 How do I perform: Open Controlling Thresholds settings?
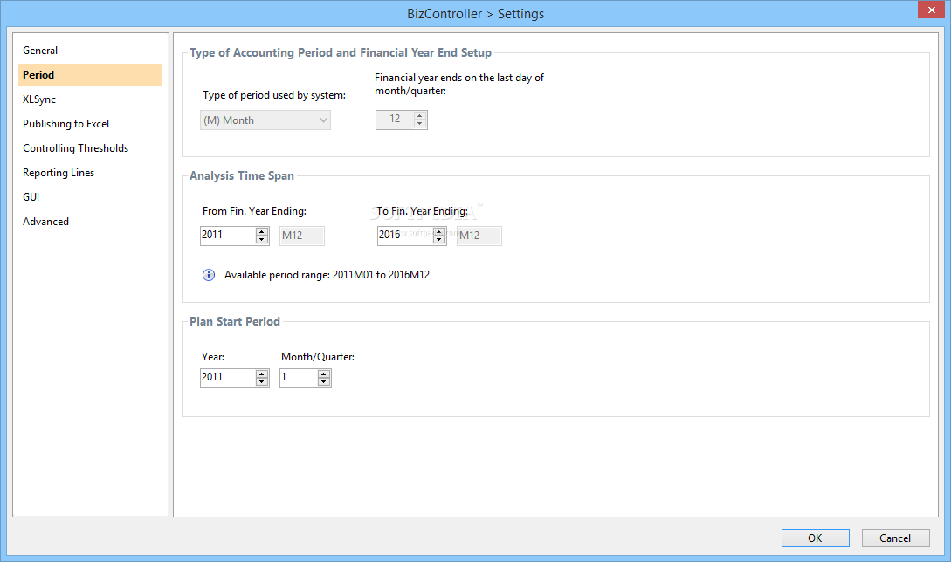coord(90,148)
